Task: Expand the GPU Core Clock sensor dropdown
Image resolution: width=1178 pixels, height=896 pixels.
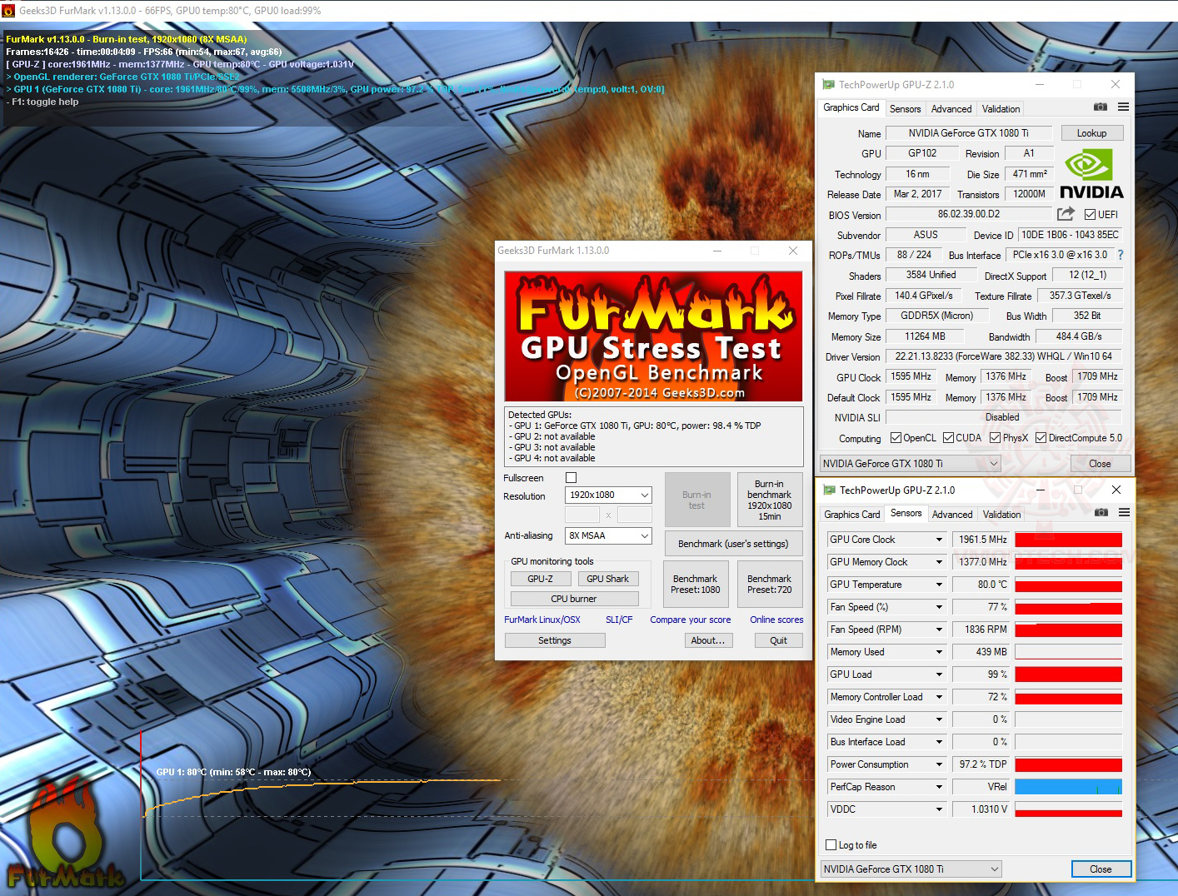Action: click(939, 540)
